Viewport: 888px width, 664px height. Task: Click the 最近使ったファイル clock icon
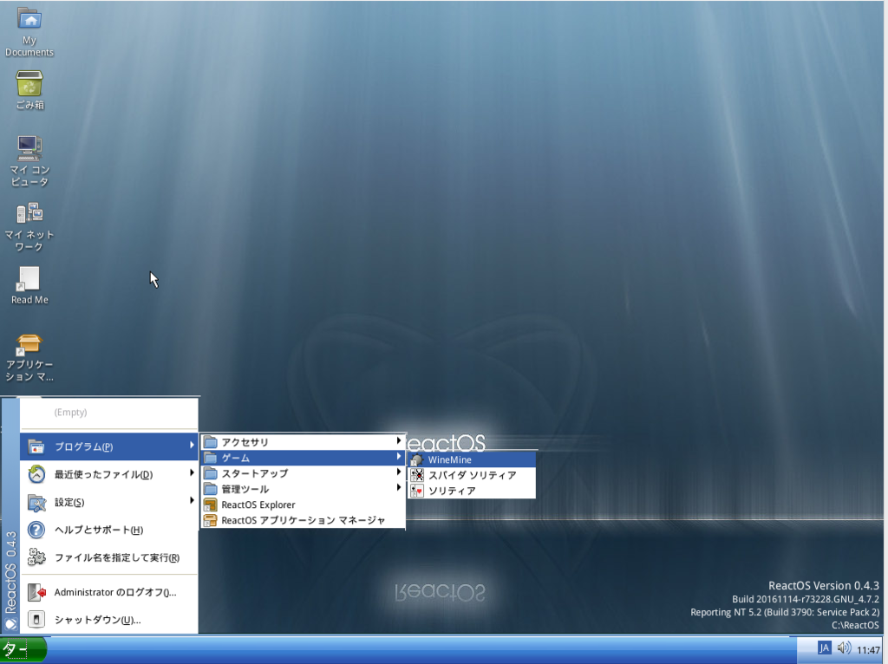[x=36, y=474]
